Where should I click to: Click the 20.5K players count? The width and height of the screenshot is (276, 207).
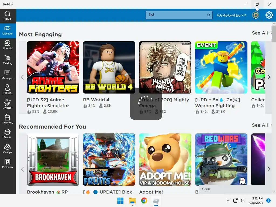(x=50, y=111)
